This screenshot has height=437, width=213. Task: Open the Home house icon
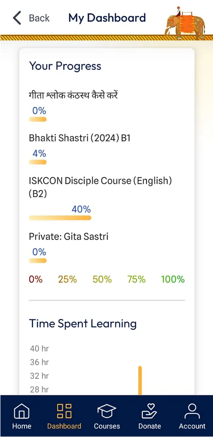coord(22,411)
